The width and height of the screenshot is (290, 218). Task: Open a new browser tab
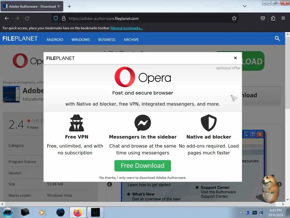pos(69,7)
